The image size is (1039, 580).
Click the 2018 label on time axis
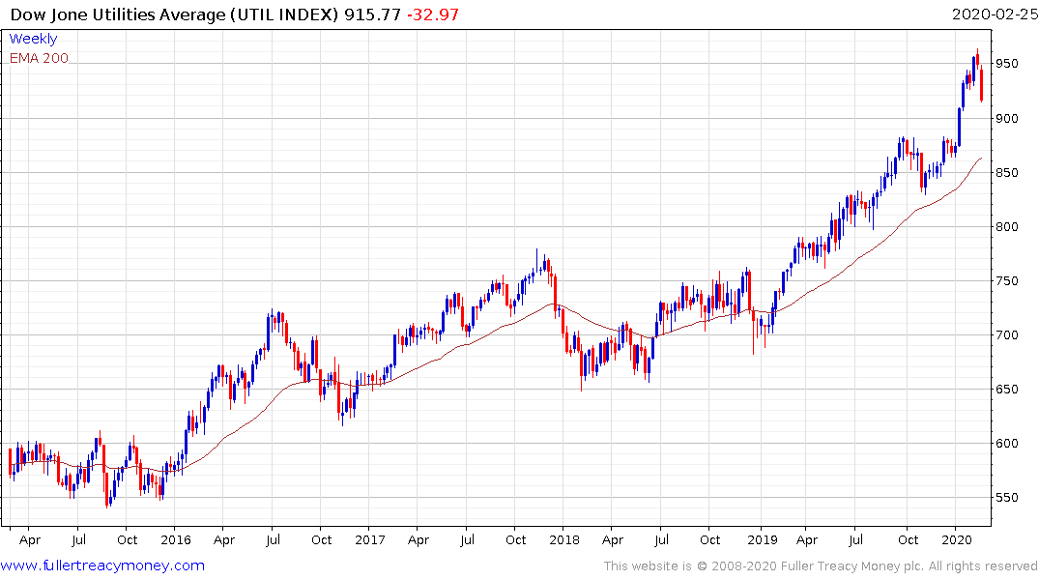pyautogui.click(x=564, y=539)
